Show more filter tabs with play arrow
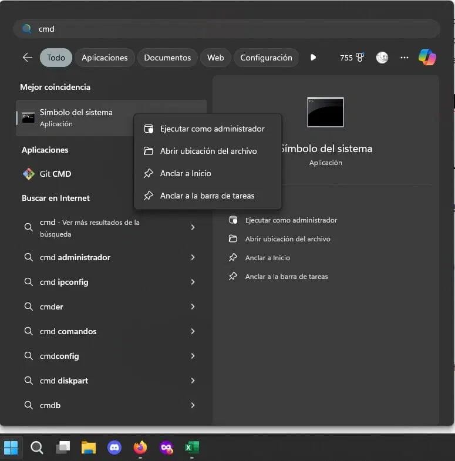The height and width of the screenshot is (461, 455). coord(314,58)
